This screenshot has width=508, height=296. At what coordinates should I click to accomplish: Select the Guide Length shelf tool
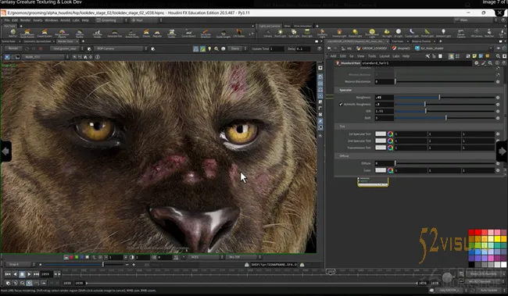click(x=224, y=33)
